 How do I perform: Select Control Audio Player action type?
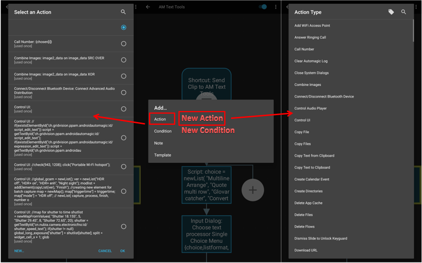pyautogui.click(x=317, y=108)
